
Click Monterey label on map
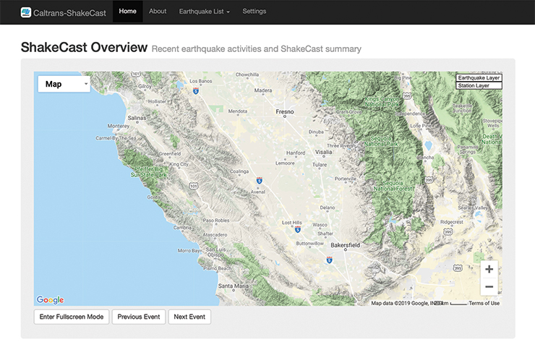(119, 126)
